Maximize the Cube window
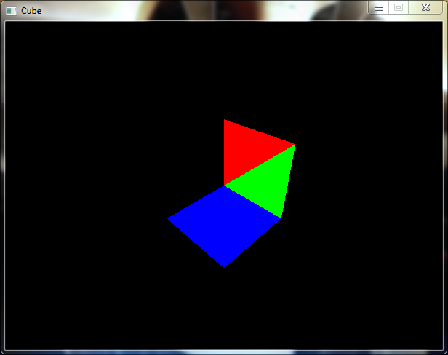The height and width of the screenshot is (355, 448). click(x=398, y=7)
